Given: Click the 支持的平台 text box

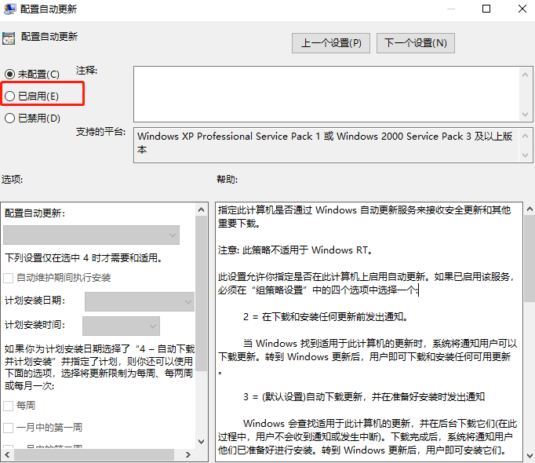Looking at the screenshot, I should click(326, 143).
